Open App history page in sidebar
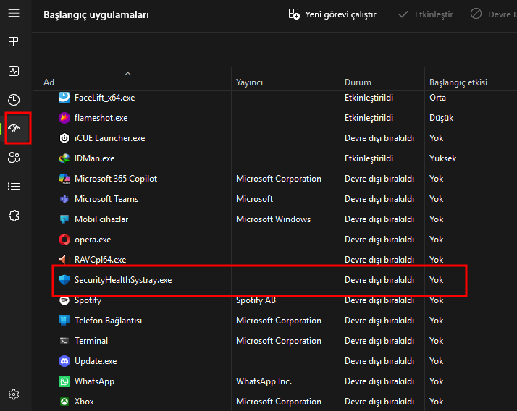Viewport: 517px width, 411px height. [x=14, y=100]
